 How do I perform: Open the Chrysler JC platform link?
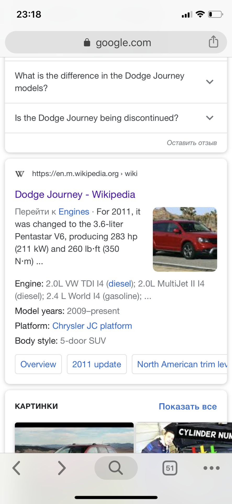click(x=92, y=326)
